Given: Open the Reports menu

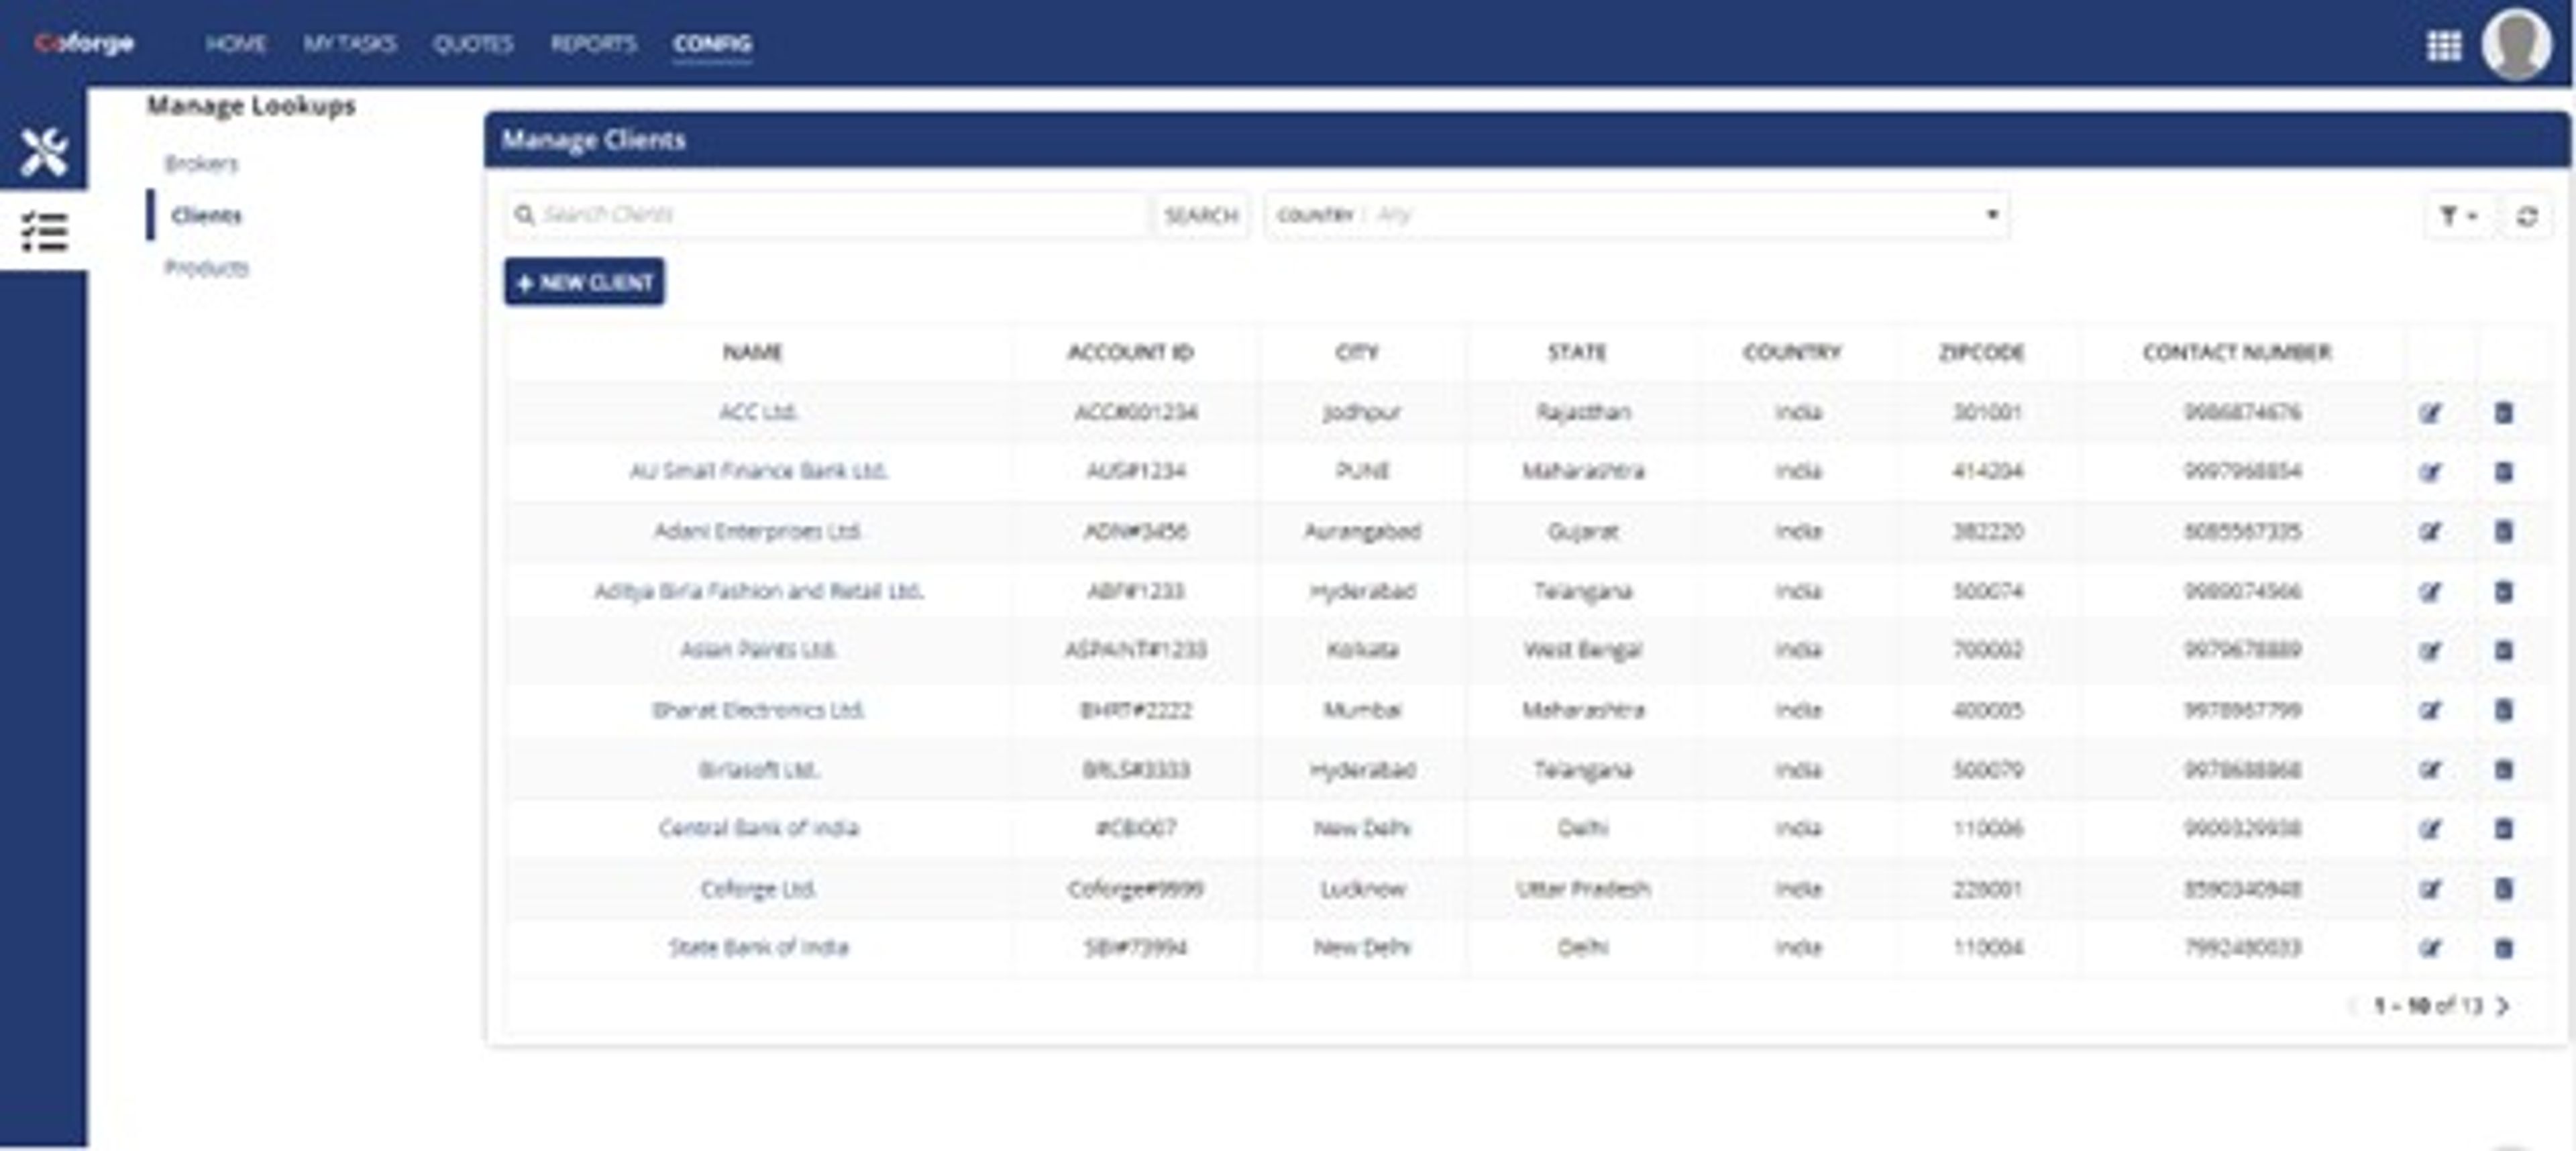Looking at the screenshot, I should point(593,44).
